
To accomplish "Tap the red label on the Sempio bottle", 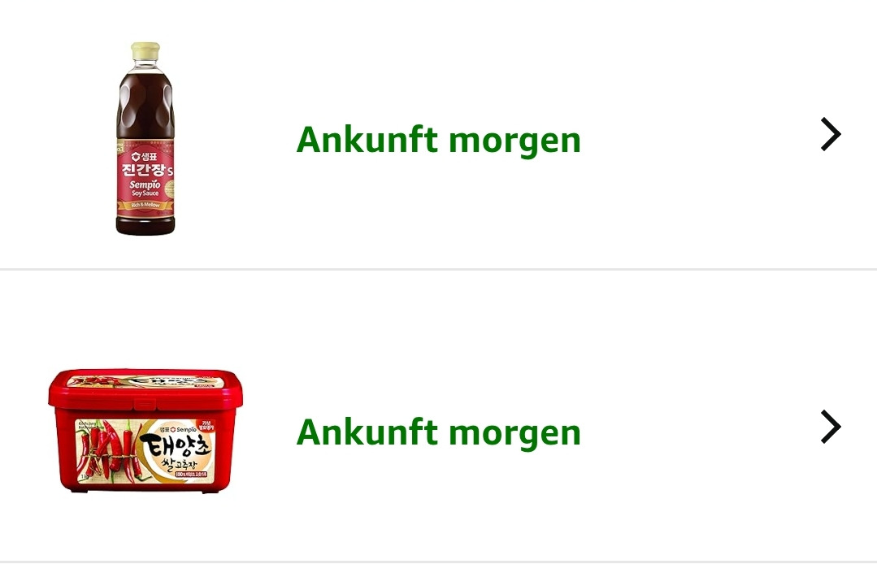I will point(145,179).
